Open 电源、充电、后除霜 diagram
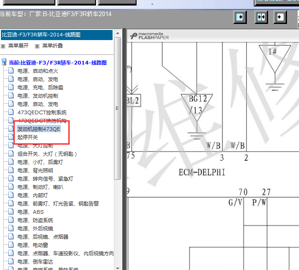Image resolution: width=299 pixels, height=270 pixels. (40, 88)
